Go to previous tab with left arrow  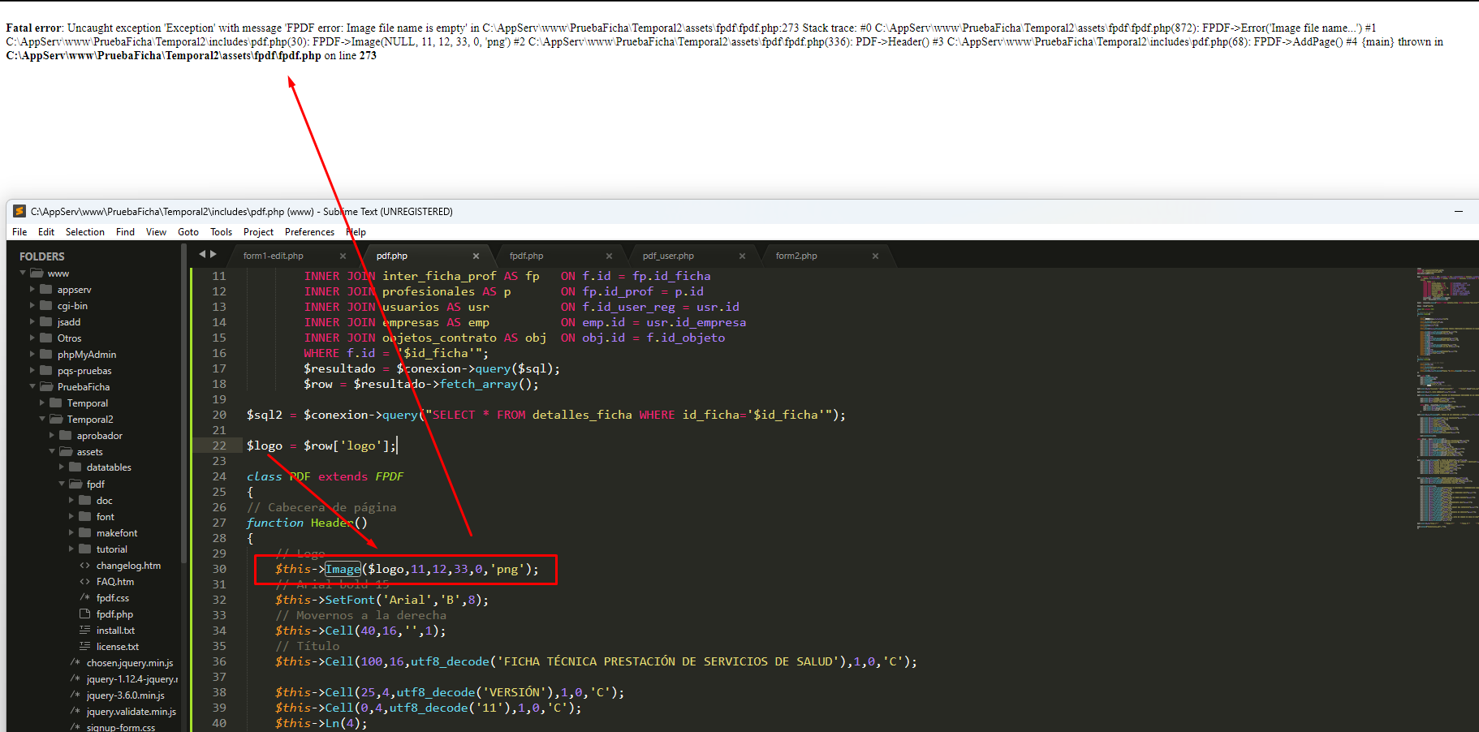(202, 254)
